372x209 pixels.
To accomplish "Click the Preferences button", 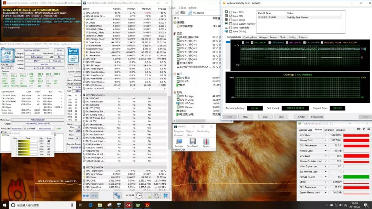I will 317,117.
